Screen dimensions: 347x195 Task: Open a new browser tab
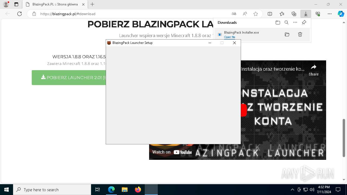tap(92, 4)
